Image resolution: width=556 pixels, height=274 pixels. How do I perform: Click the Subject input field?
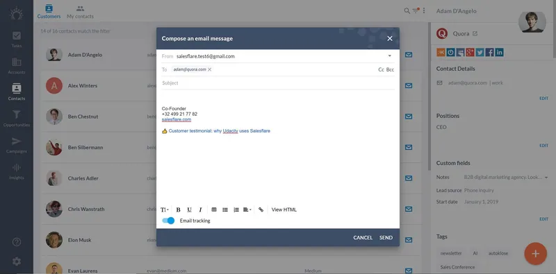point(278,83)
